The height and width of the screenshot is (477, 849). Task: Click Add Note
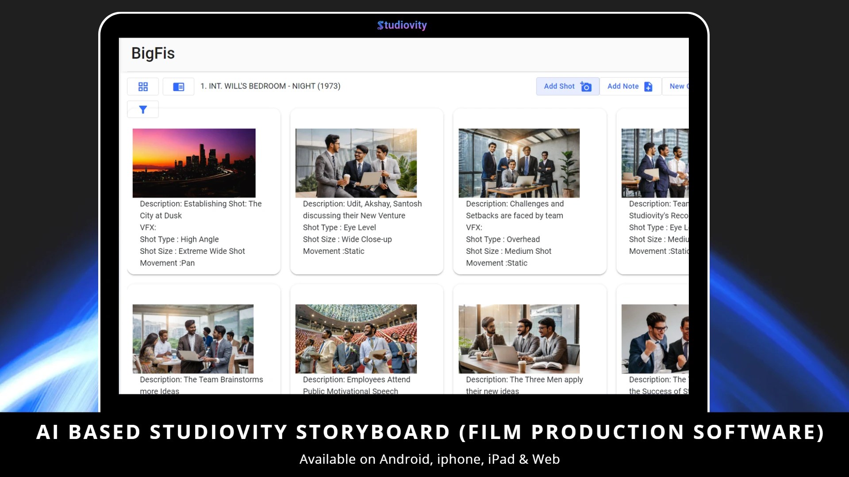623,86
